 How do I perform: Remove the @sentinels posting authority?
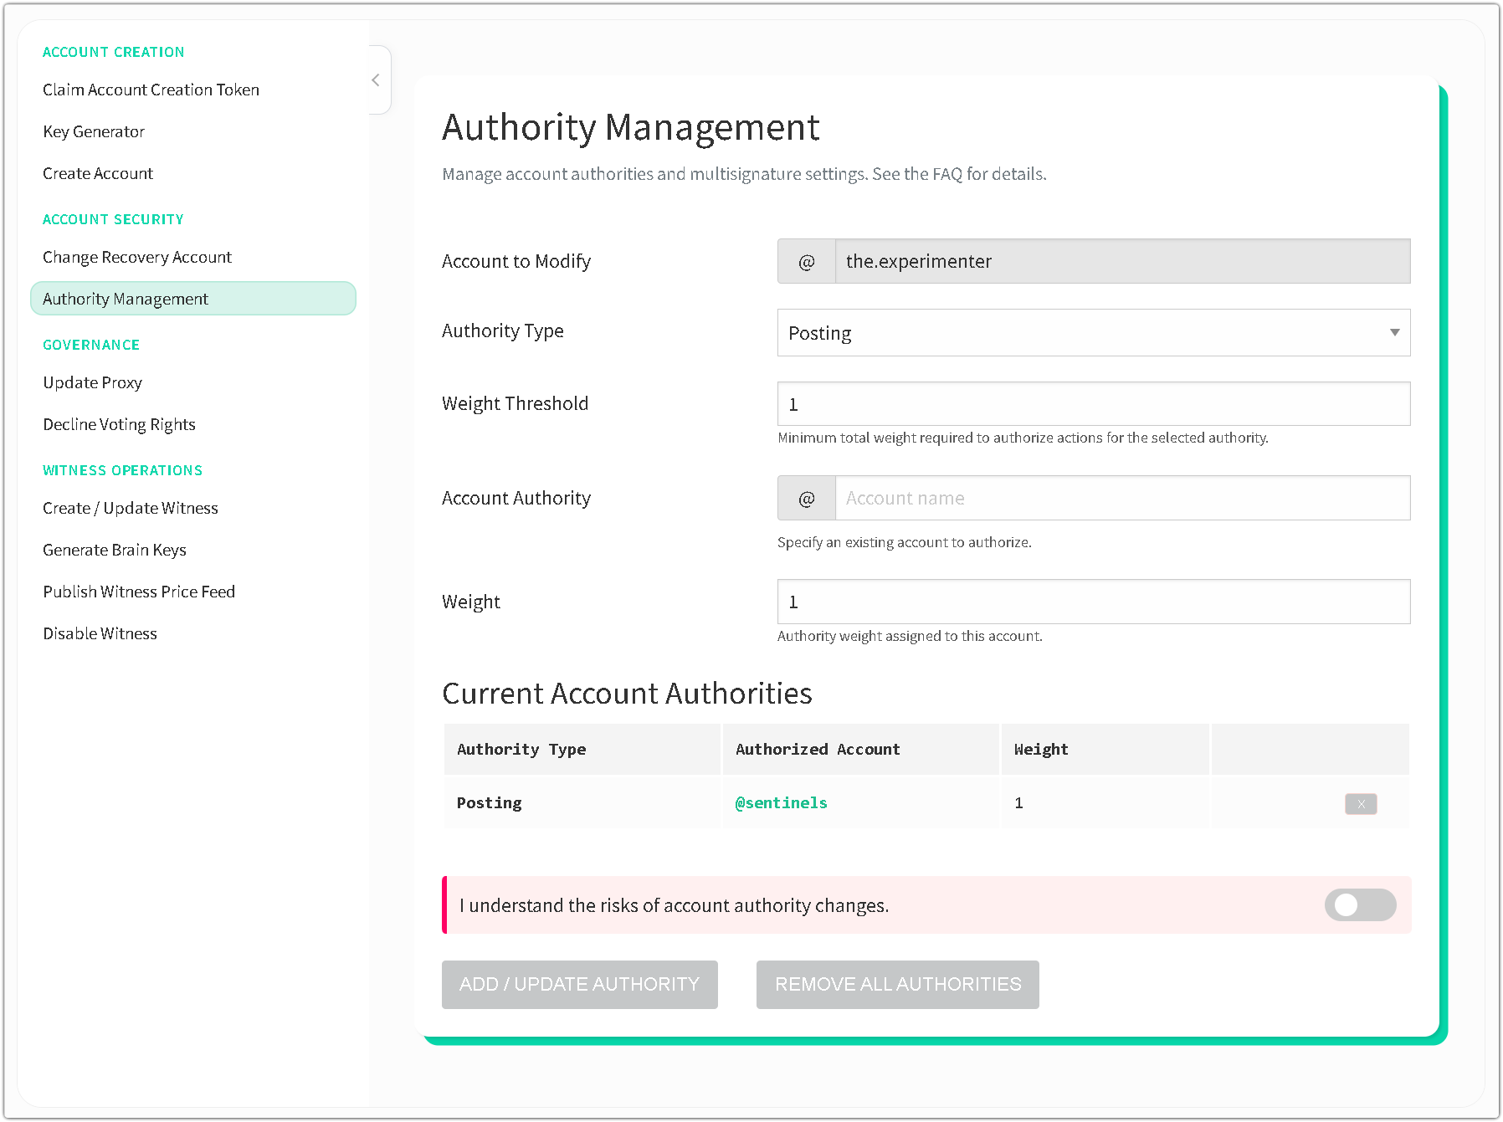[x=1361, y=803]
